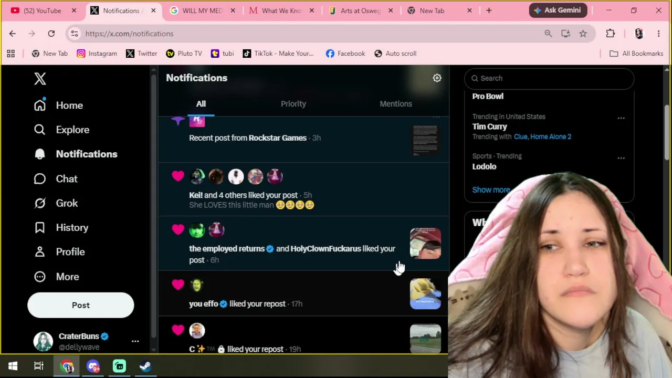Open the 'She LOVES this little man' notification
The width and height of the screenshot is (672, 378).
click(303, 190)
